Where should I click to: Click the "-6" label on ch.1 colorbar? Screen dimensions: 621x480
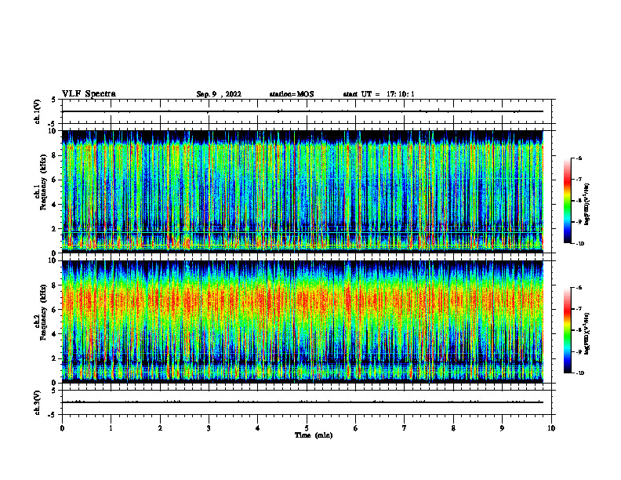click(579, 158)
